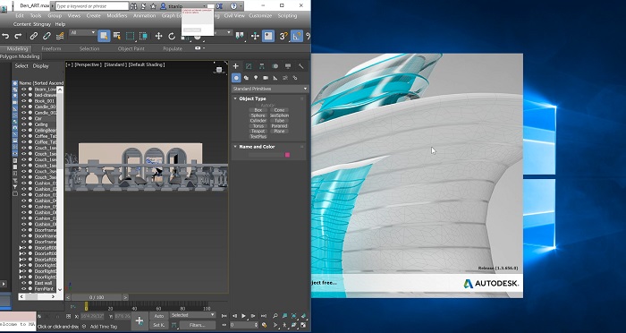Screen dimensions: 626x333
Task: Click the star favorites icon in title bar
Action: pyautogui.click(x=153, y=6)
